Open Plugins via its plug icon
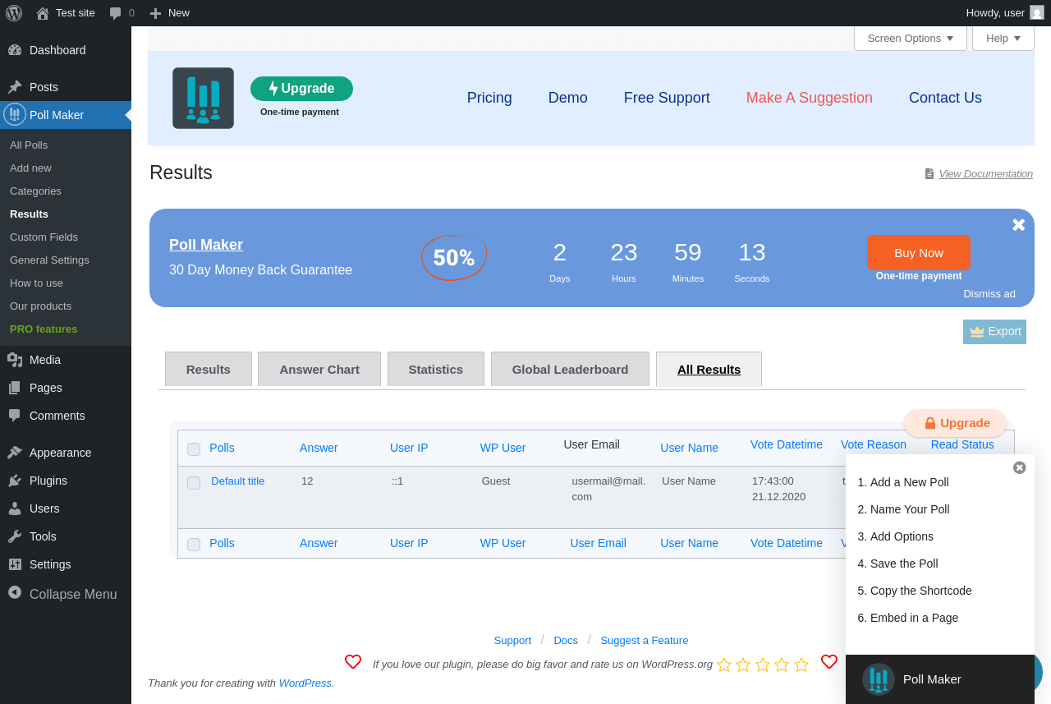 (15, 481)
